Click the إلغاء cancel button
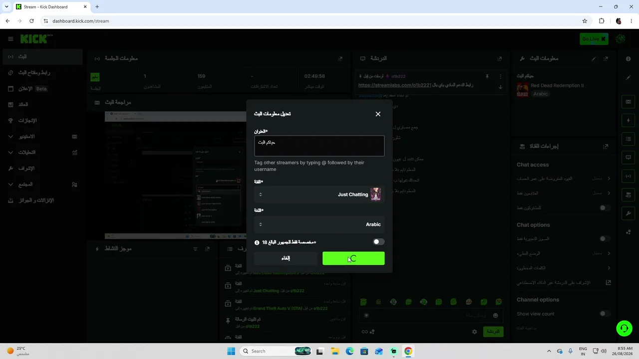639x359 pixels. [x=286, y=258]
